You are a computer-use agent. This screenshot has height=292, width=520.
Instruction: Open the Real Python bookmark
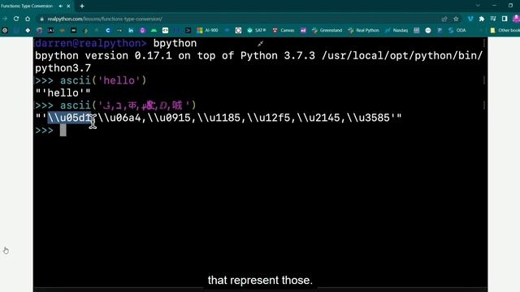[363, 30]
